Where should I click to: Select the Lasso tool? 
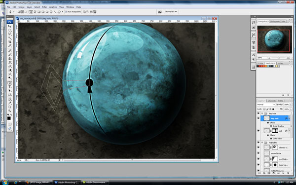(x=10, y=34)
